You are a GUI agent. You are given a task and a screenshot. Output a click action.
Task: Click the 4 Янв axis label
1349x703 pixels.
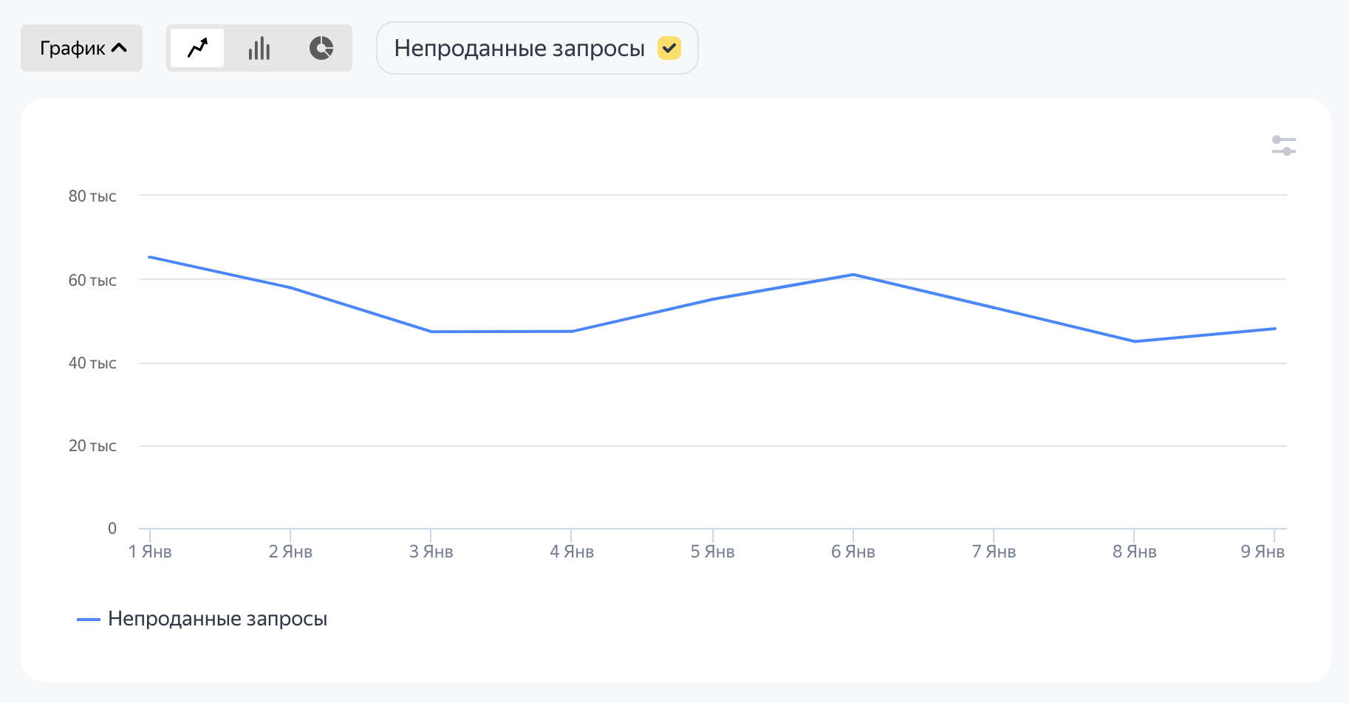coord(572,552)
